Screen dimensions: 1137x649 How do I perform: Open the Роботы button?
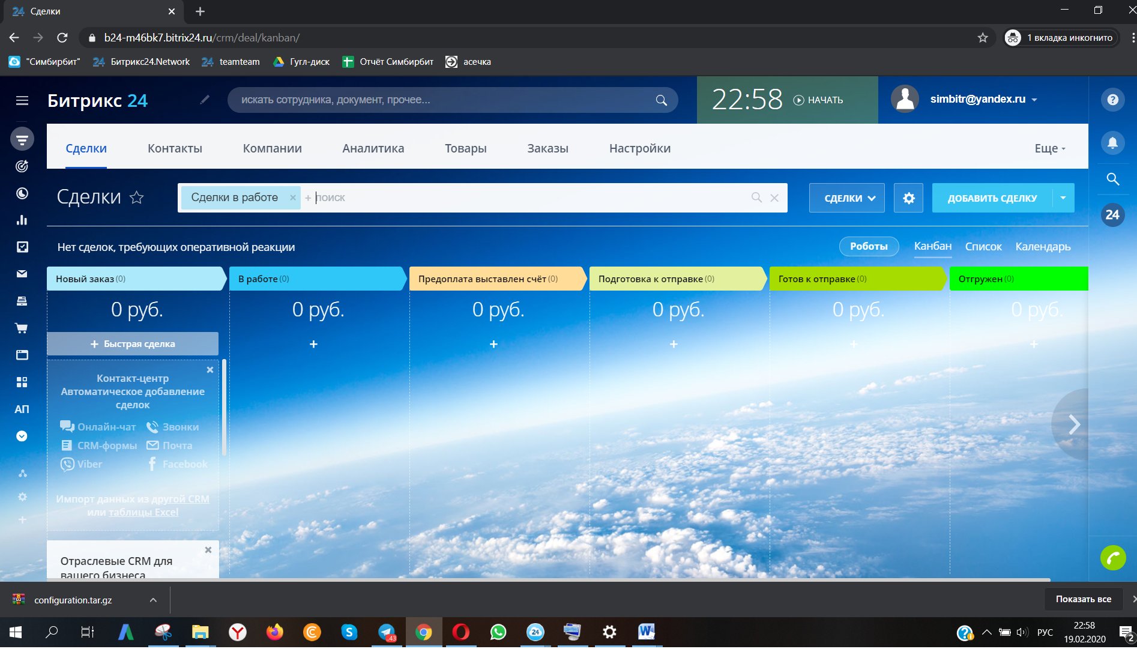(x=869, y=246)
